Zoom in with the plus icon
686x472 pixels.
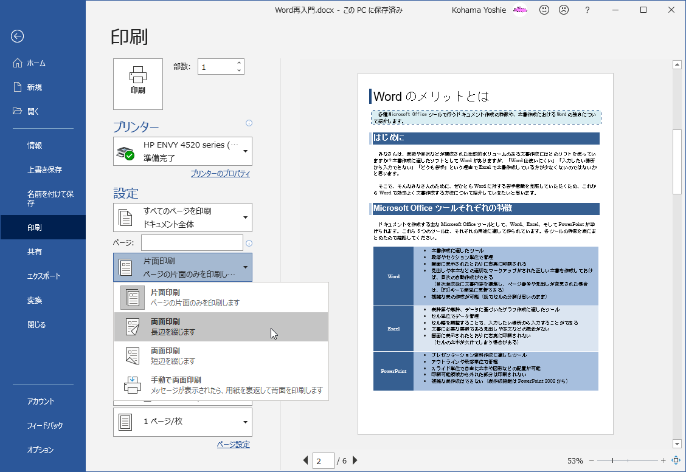pyautogui.click(x=663, y=460)
